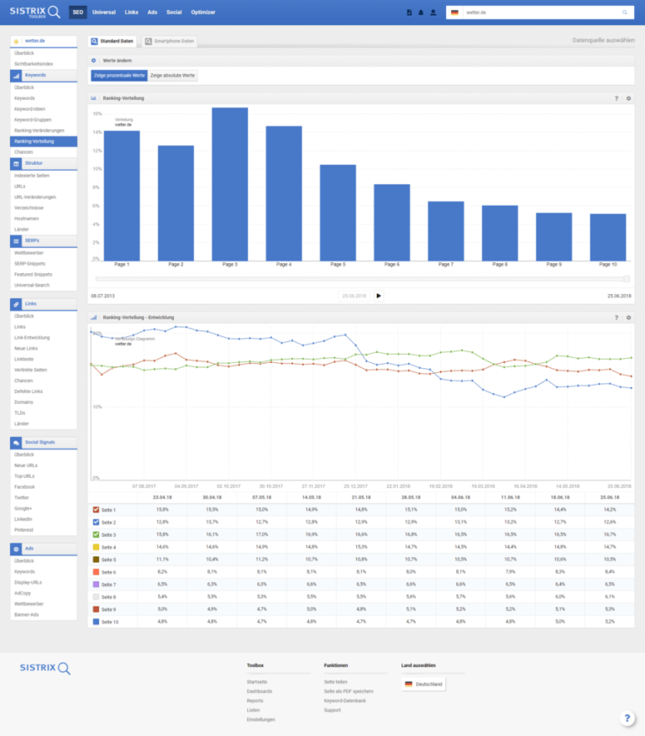The height and width of the screenshot is (736, 645).
Task: Click the gear icon beside Werte ändern
Action: pyautogui.click(x=94, y=60)
